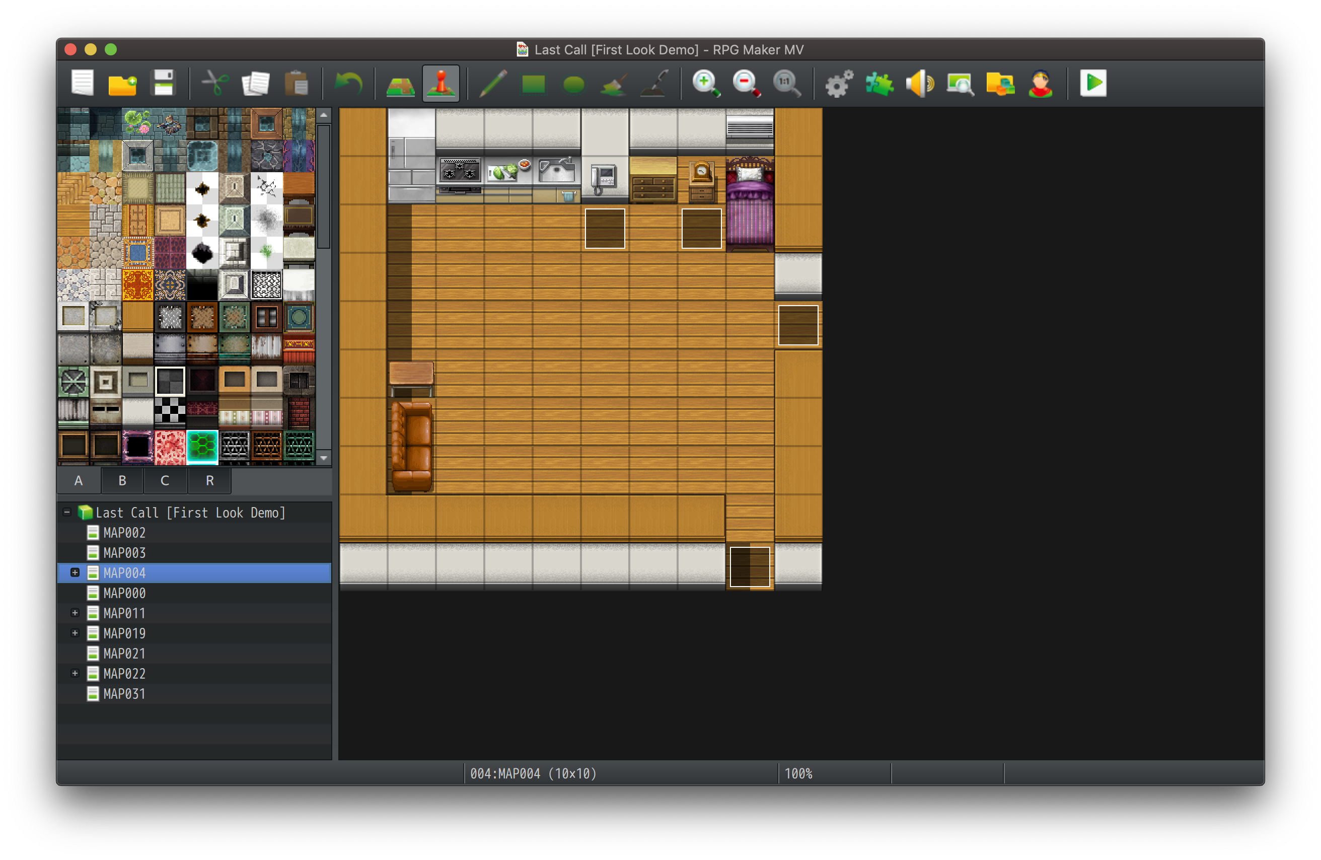Expand the MAP022 tree node
This screenshot has width=1321, height=860.
pos(75,674)
